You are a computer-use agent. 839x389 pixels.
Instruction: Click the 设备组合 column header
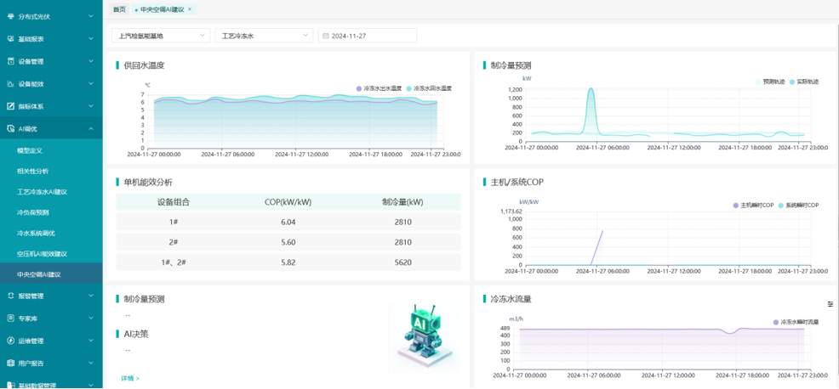click(x=174, y=202)
